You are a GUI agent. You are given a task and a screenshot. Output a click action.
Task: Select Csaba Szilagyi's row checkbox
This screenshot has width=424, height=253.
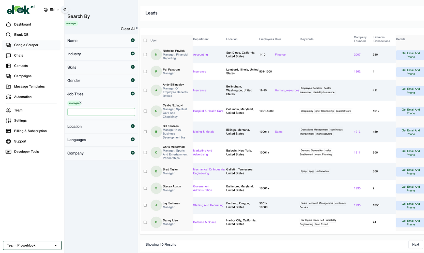click(145, 111)
